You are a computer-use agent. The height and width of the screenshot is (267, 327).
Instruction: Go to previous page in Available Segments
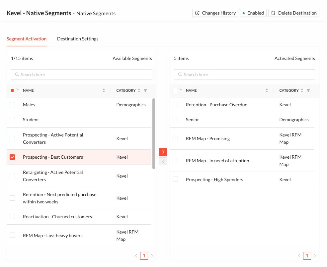point(136,256)
